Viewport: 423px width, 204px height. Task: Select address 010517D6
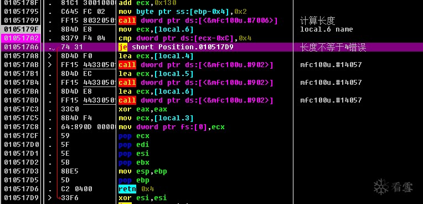(21, 189)
